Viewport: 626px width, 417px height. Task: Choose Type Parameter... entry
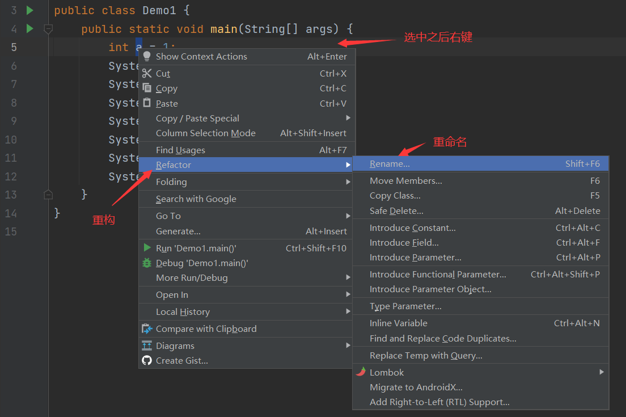pyautogui.click(x=481, y=306)
